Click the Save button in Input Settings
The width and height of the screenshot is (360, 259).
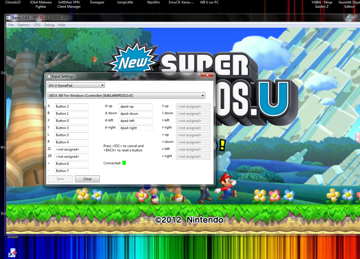coord(60,179)
